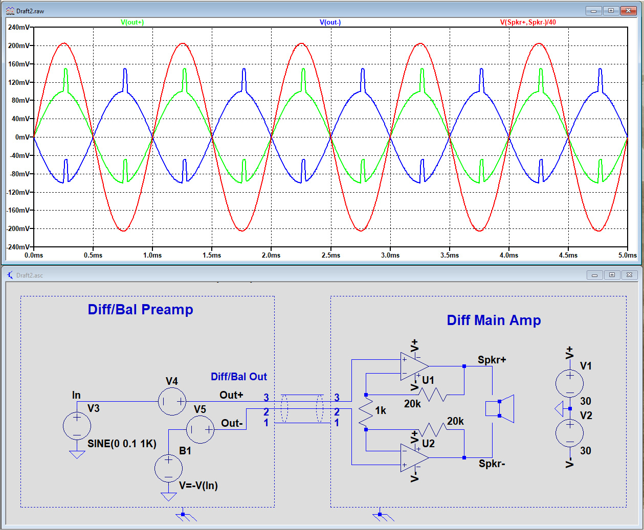
Task: Close the Draft2.raw window
Action: click(x=629, y=11)
